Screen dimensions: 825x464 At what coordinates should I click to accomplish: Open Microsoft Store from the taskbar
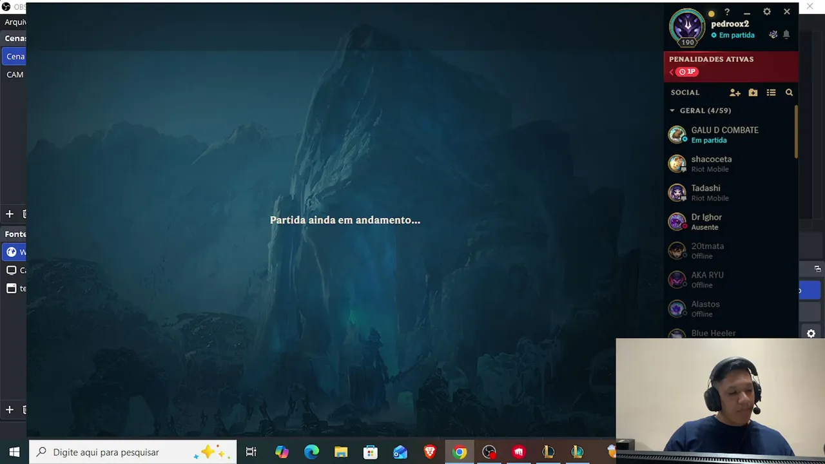coord(371,452)
